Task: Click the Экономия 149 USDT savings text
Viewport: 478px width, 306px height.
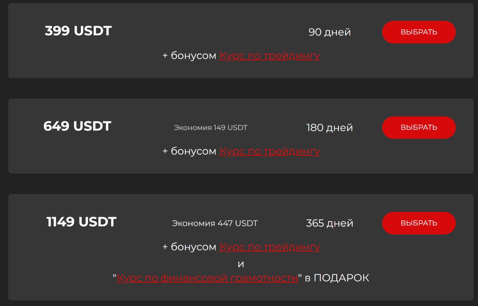Action: coord(211,128)
